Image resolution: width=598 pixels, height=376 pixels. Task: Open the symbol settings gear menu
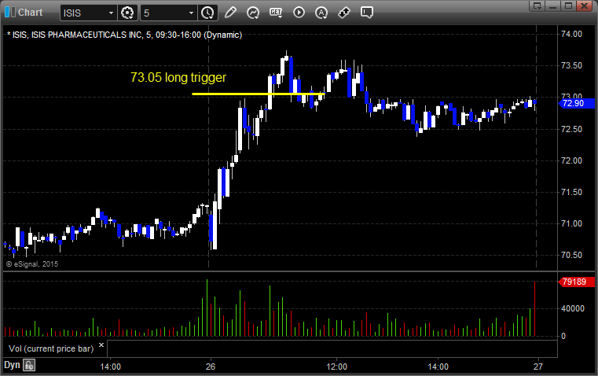127,13
